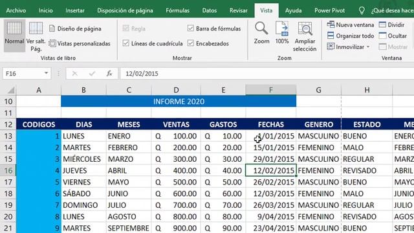Select cell containing SEPTIEMBRE in column C
The height and width of the screenshot is (233, 414).
coord(129,228)
